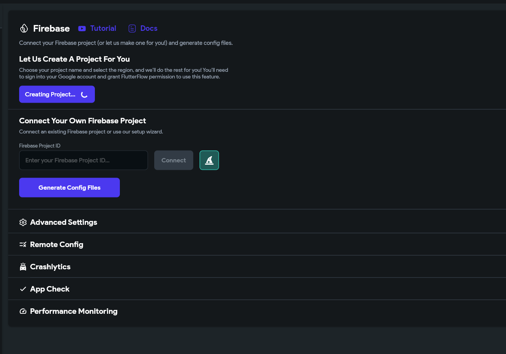This screenshot has width=506, height=354.
Task: Expand the Performance Monitoring section
Action: pos(257,311)
